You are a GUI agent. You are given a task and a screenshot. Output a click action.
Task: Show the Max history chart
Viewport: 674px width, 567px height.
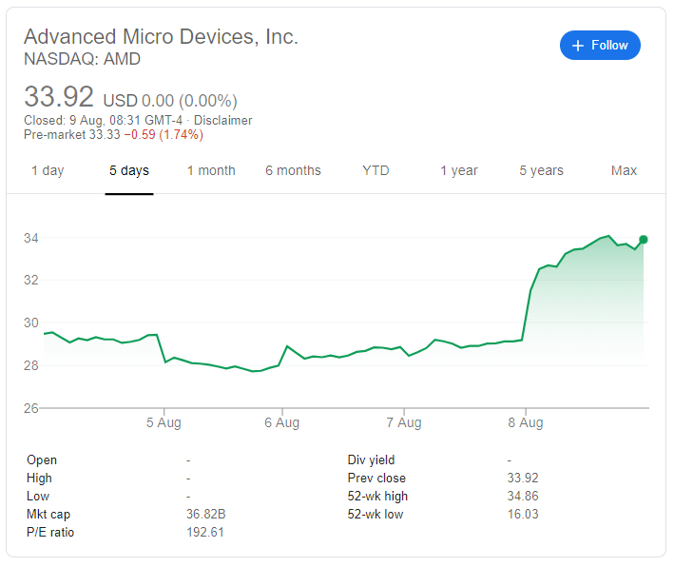click(x=624, y=171)
